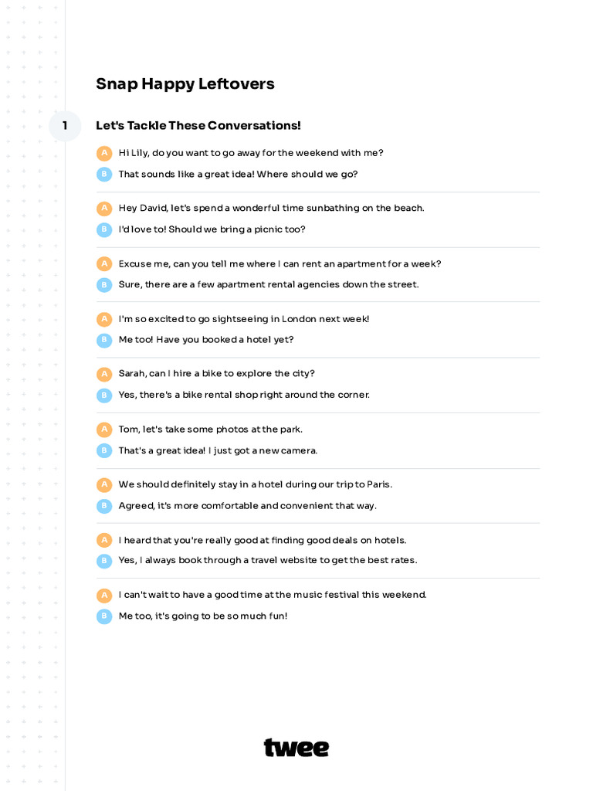Screen dimensions: 593x791
Task: Click the B badge beside the new camera reply
Action: coord(104,450)
